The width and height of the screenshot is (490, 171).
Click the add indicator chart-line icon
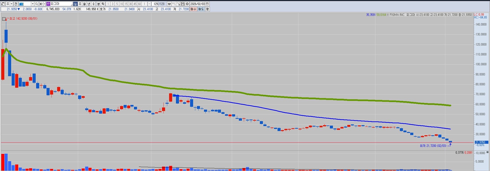(x=178, y=4)
